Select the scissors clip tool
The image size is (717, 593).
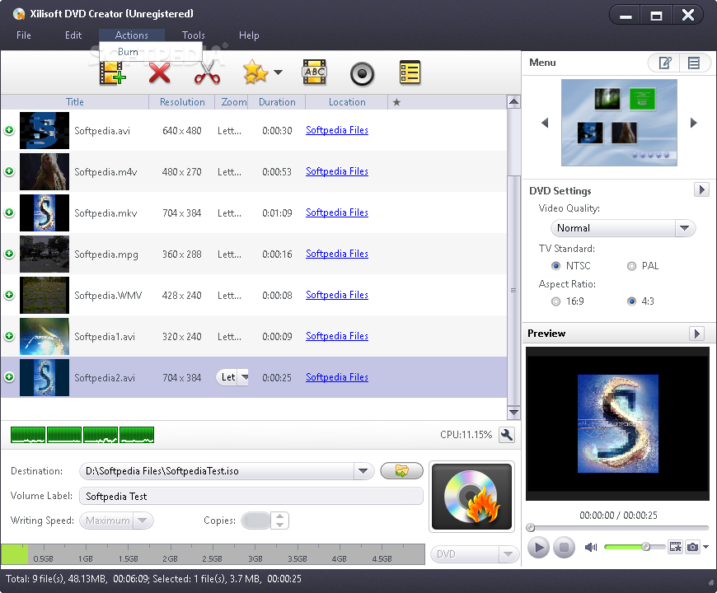[207, 73]
